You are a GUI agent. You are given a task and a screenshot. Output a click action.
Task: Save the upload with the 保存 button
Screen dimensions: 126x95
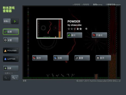pos(40,58)
